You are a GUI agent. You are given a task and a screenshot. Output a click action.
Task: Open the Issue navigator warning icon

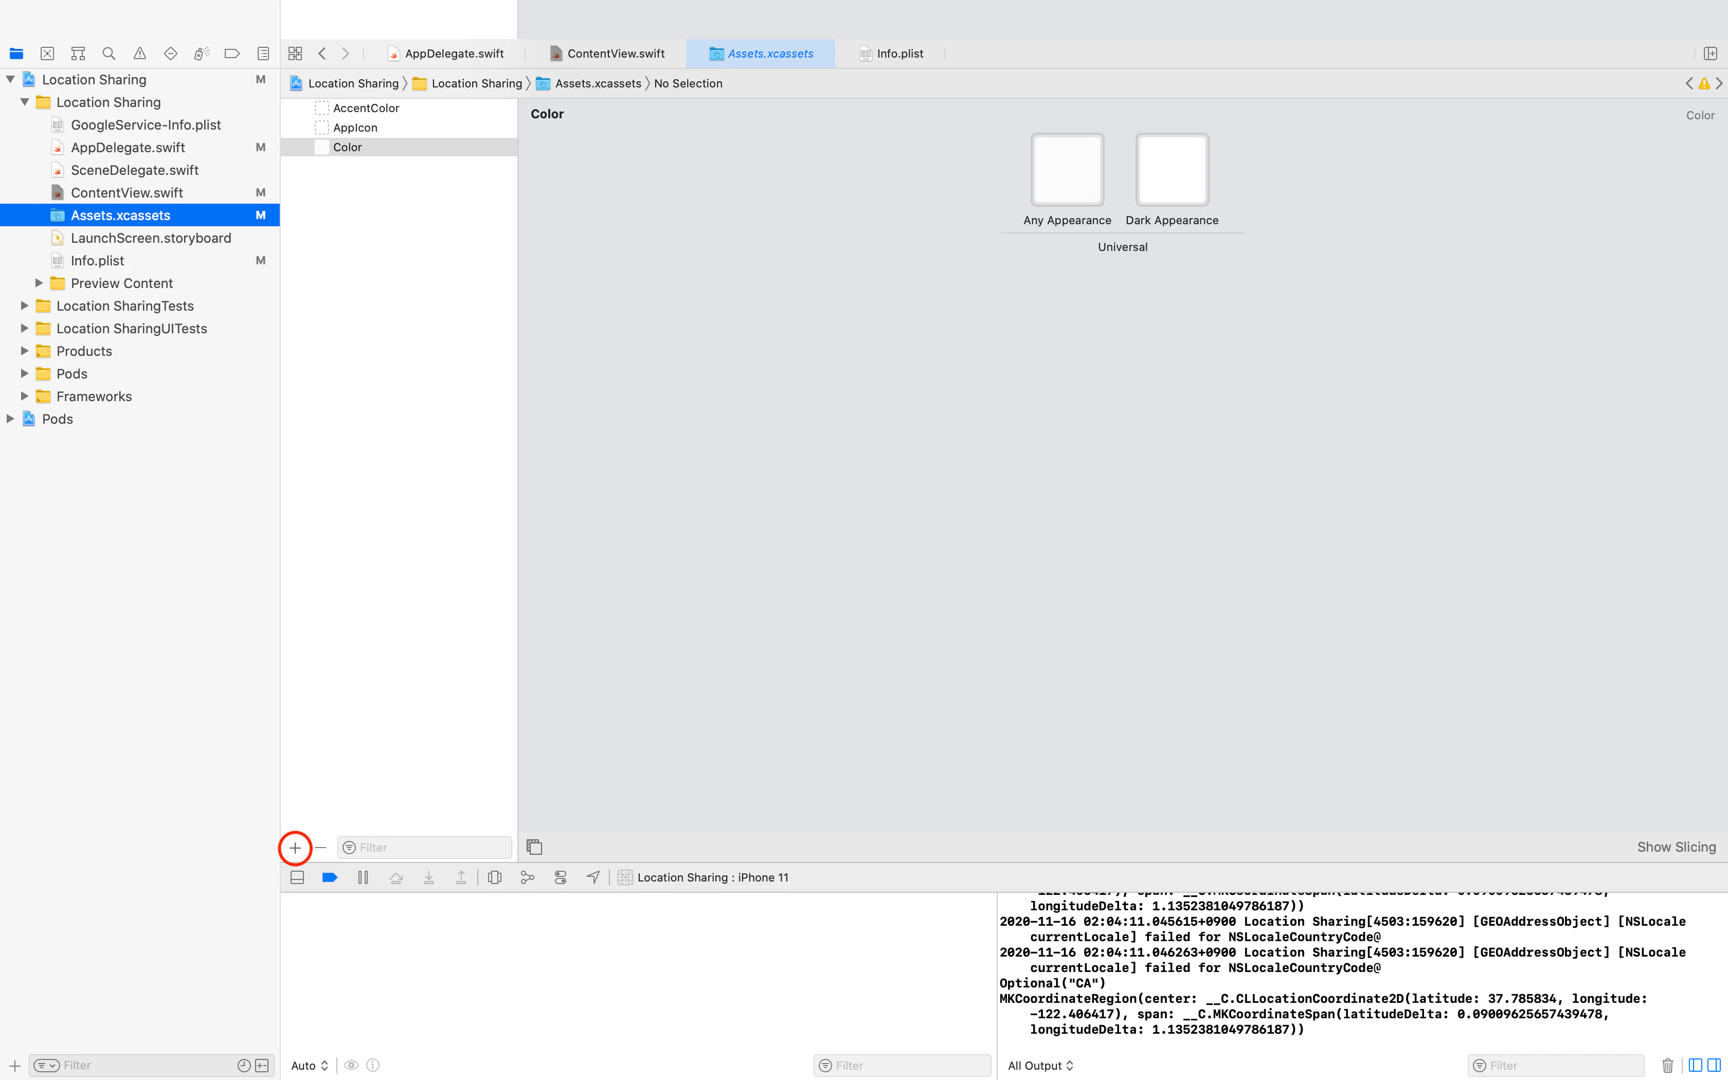[x=140, y=53]
